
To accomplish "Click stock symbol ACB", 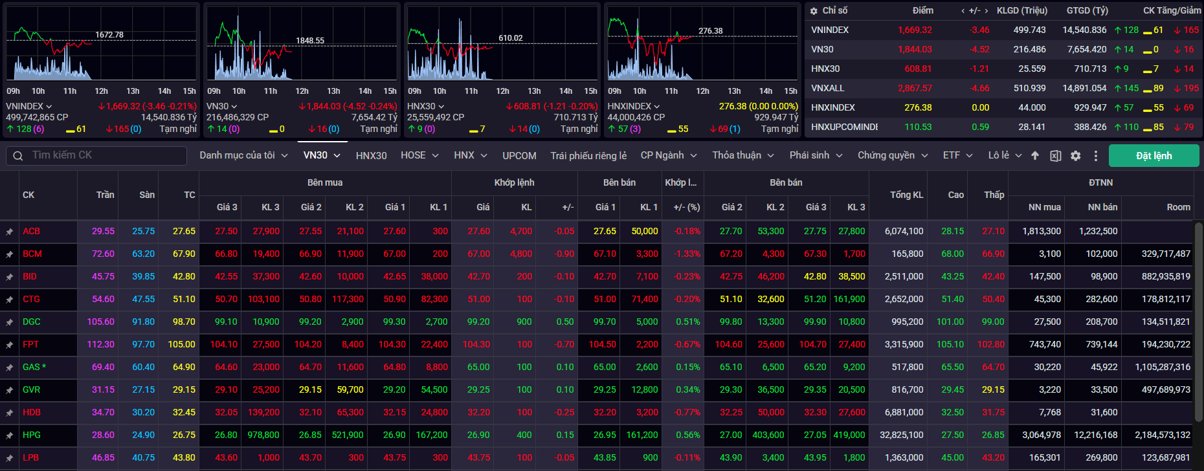I will pyautogui.click(x=31, y=231).
